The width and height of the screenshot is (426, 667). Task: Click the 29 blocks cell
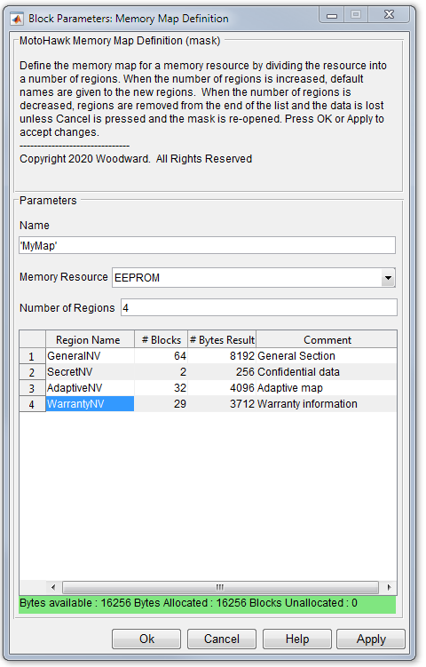(162, 404)
